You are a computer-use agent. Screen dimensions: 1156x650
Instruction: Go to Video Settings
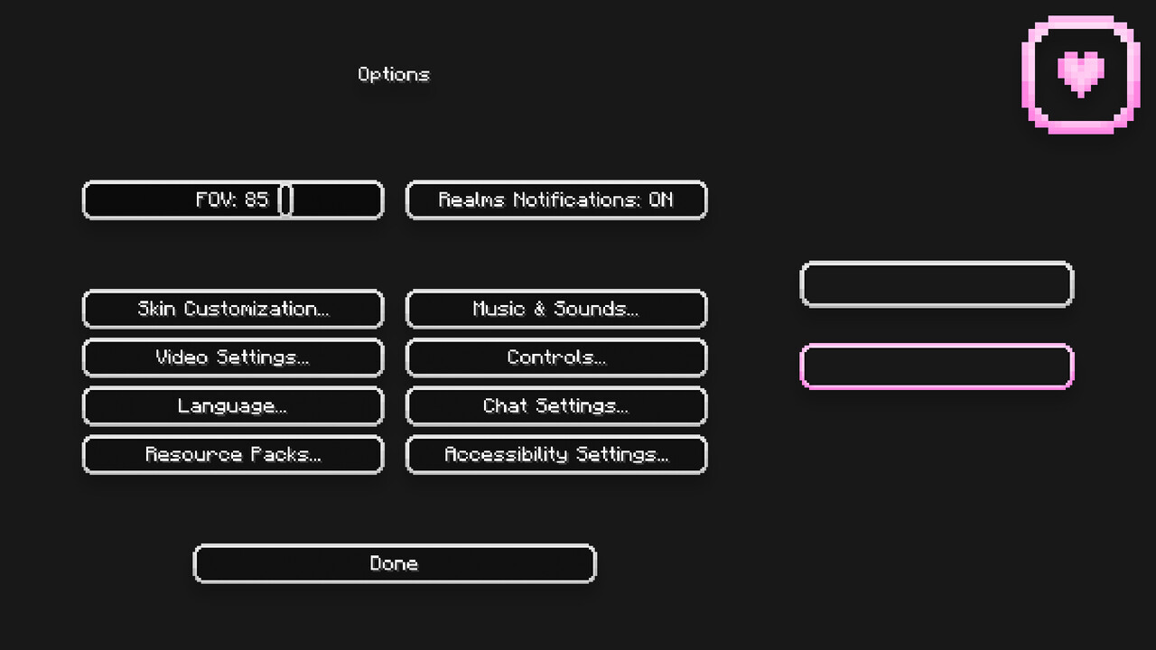(233, 357)
